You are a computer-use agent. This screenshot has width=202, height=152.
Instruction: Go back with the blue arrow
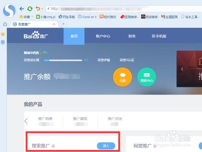[22, 9]
